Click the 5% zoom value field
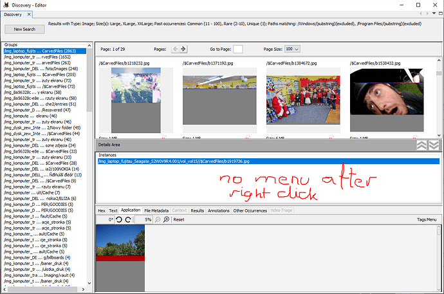 click(x=144, y=219)
